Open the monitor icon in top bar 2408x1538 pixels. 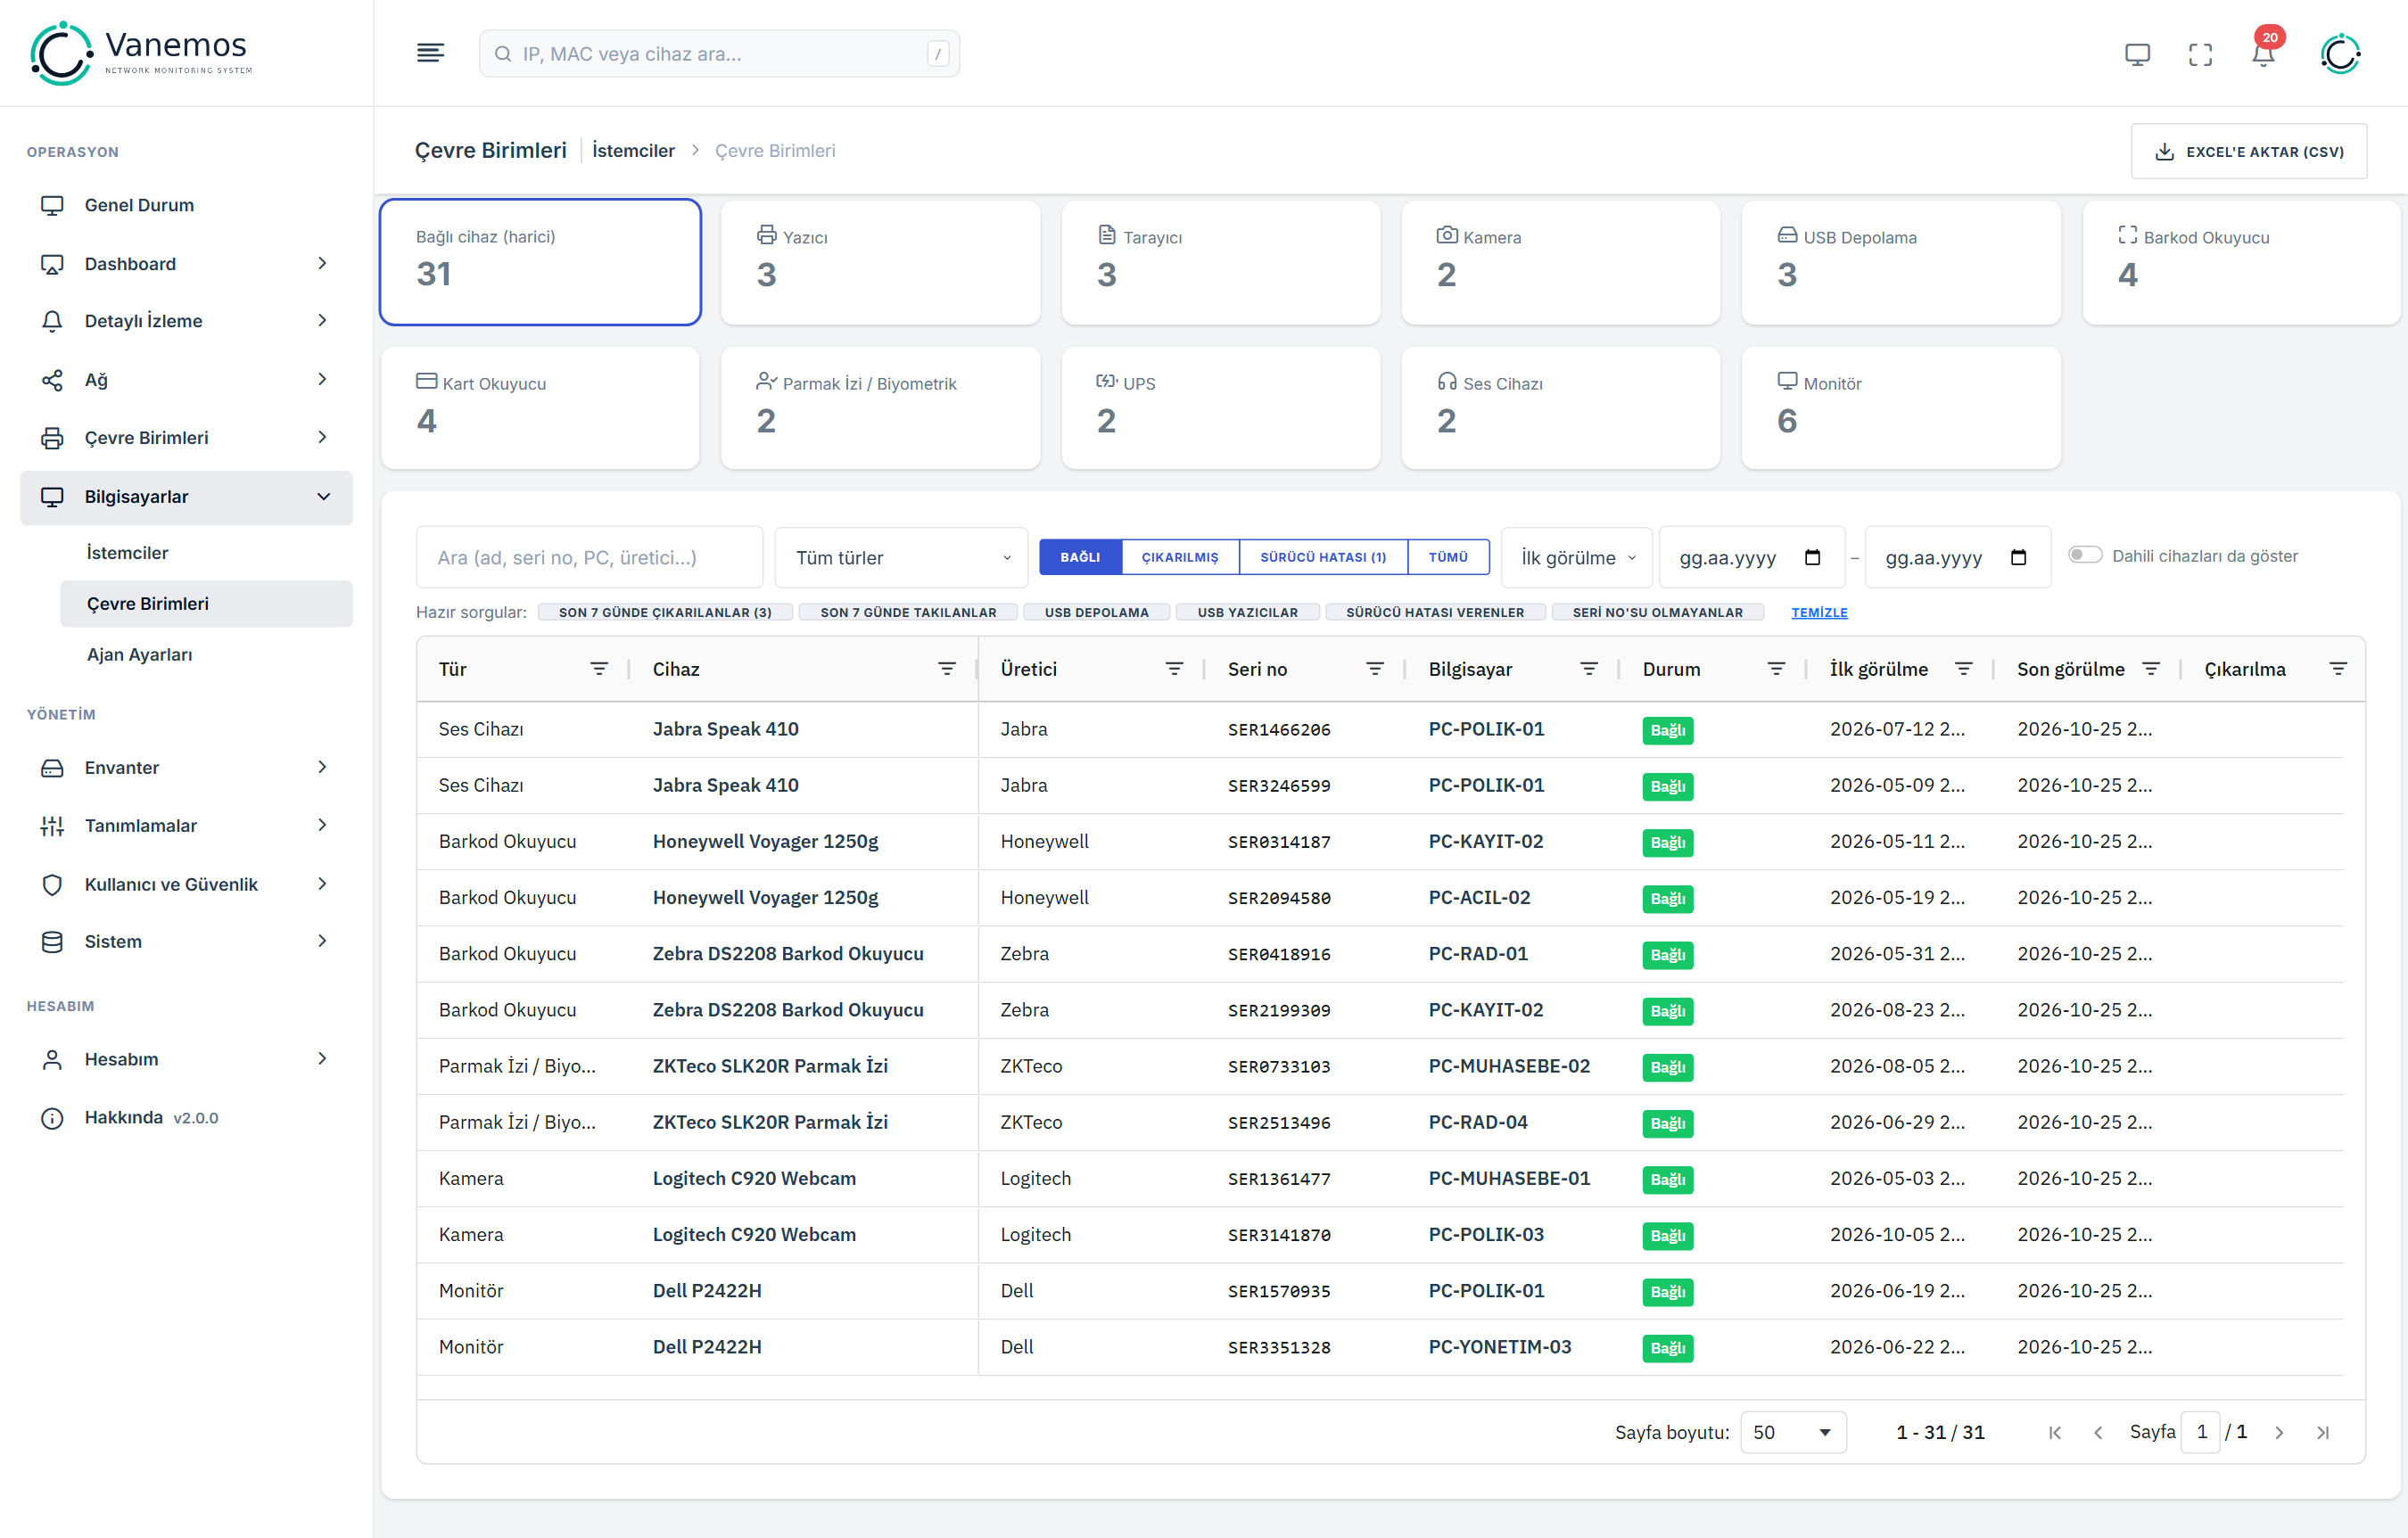[x=2137, y=54]
